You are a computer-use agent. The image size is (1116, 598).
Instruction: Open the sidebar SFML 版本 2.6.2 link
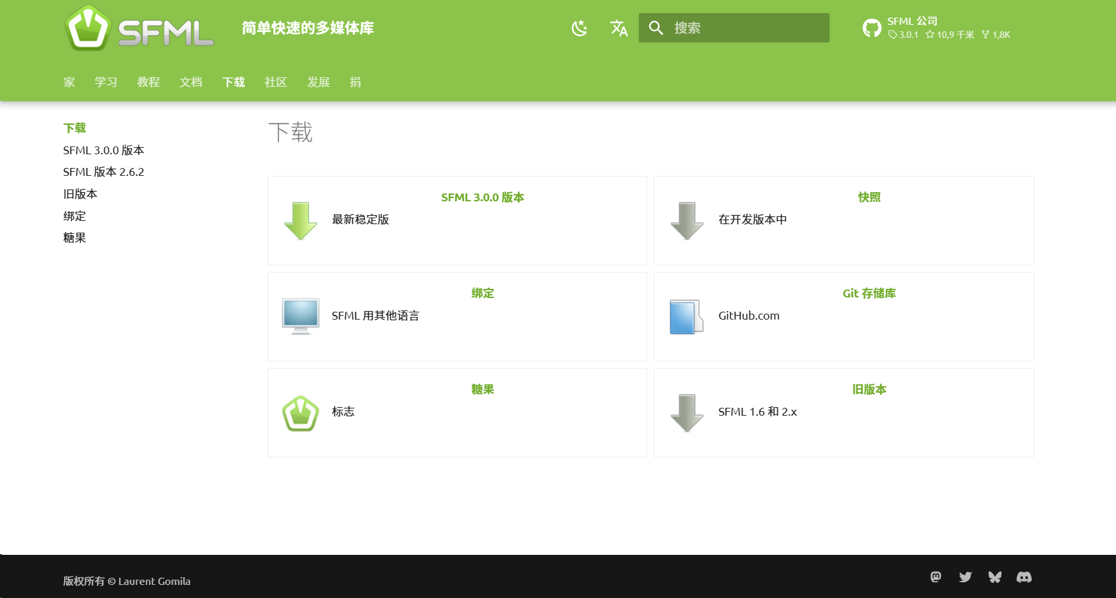coord(103,172)
